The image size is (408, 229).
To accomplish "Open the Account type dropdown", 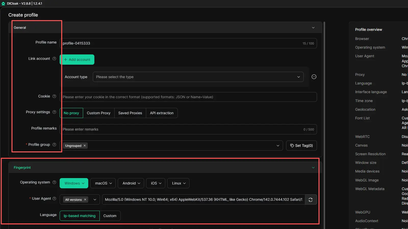I will pyautogui.click(x=198, y=77).
